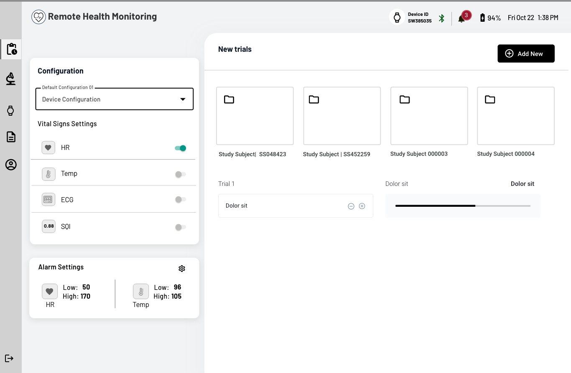This screenshot has height=373, width=571.
Task: Open the Study Subject 000004 card
Action: pyautogui.click(x=516, y=116)
